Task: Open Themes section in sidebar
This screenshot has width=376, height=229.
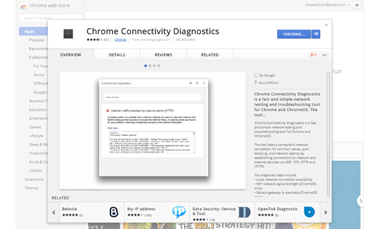Action: (32, 188)
